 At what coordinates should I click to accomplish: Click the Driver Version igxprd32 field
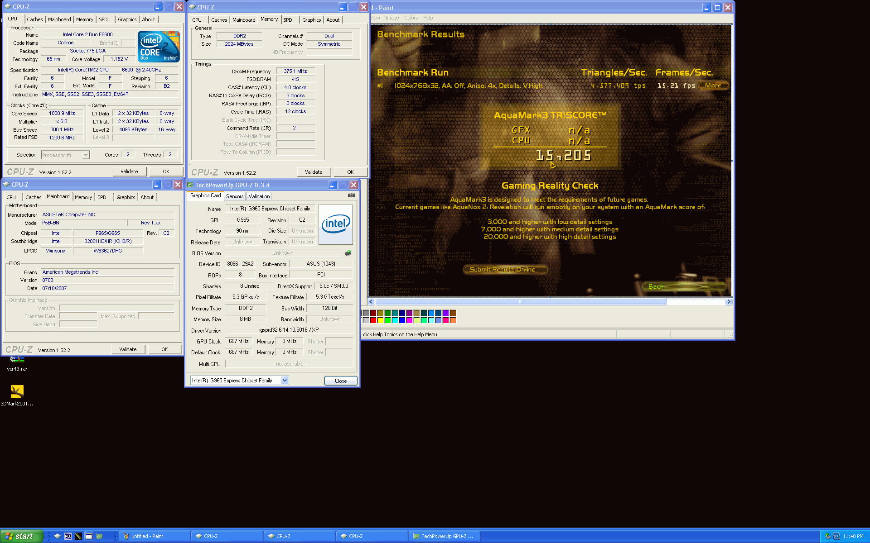289,330
